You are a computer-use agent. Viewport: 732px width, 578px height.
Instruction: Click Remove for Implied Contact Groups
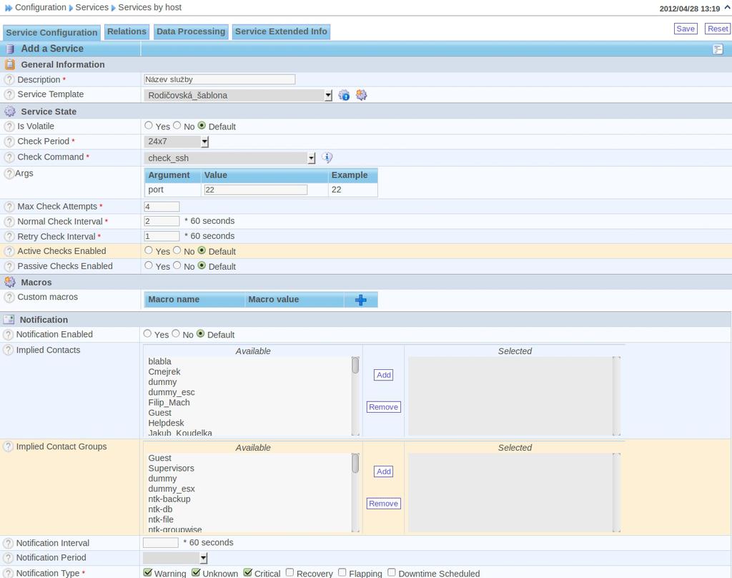(384, 504)
